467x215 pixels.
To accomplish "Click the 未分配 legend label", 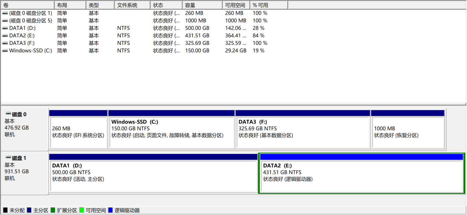I will click(x=17, y=210).
